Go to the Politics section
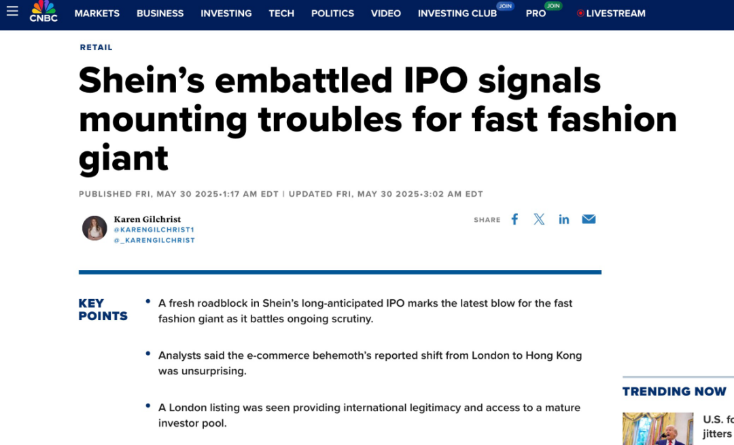 click(332, 14)
